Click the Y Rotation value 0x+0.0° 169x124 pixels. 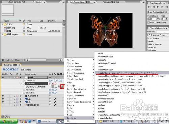pos(53,90)
